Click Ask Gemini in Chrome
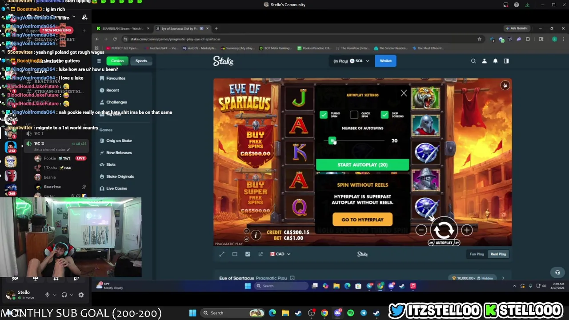This screenshot has width=569, height=320. tap(517, 28)
